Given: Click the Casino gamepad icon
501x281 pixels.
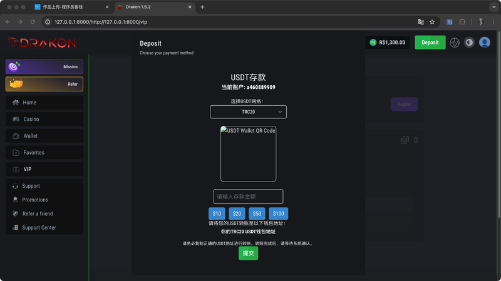Looking at the screenshot, I should [16, 119].
